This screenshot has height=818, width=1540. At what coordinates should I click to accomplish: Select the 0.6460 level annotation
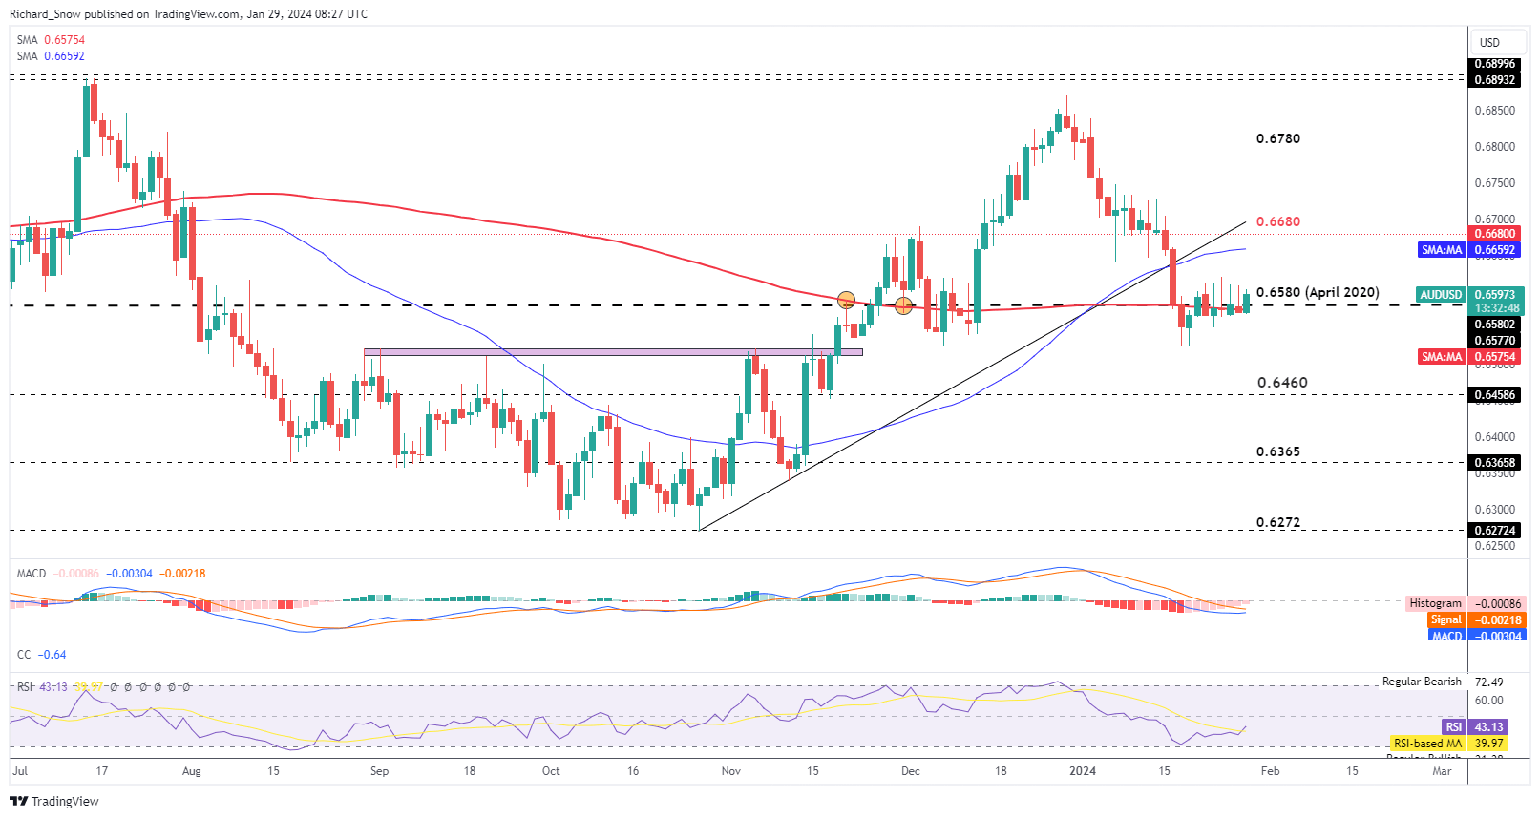click(1282, 383)
